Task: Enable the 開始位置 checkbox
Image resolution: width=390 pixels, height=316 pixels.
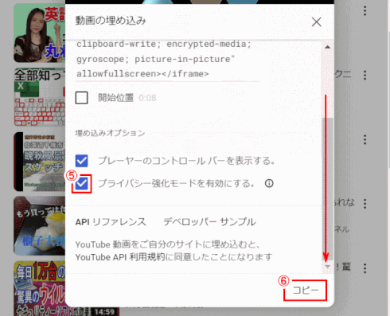Action: coord(82,98)
